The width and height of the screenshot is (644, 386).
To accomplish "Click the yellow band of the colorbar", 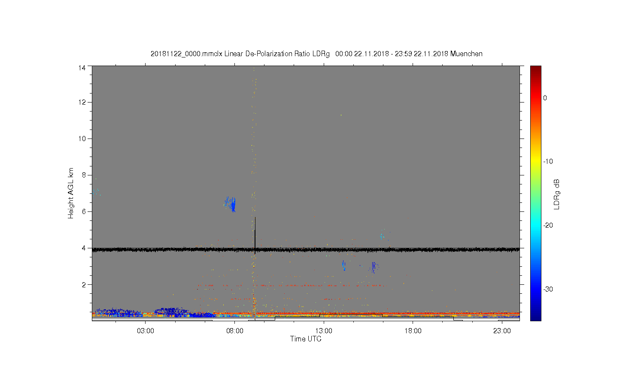I will pyautogui.click(x=536, y=162).
